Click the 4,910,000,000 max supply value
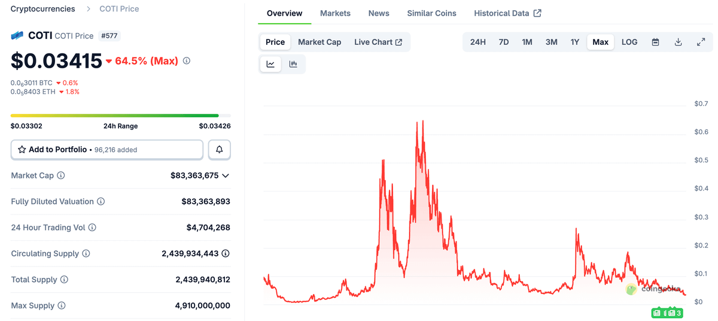The width and height of the screenshot is (718, 321). tap(203, 306)
